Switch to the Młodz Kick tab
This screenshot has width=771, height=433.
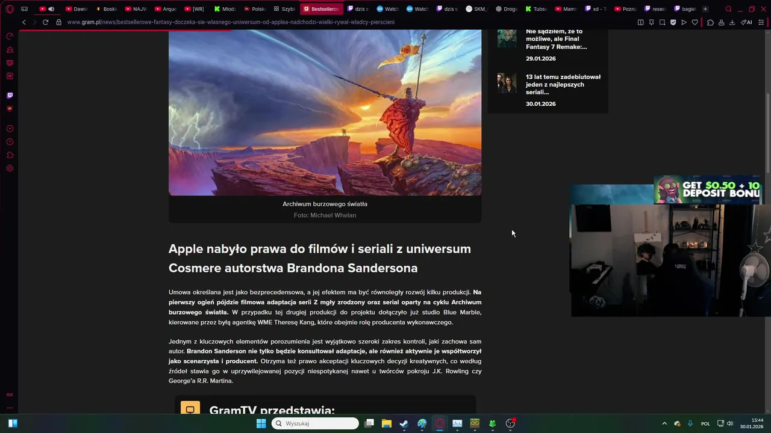click(x=225, y=9)
